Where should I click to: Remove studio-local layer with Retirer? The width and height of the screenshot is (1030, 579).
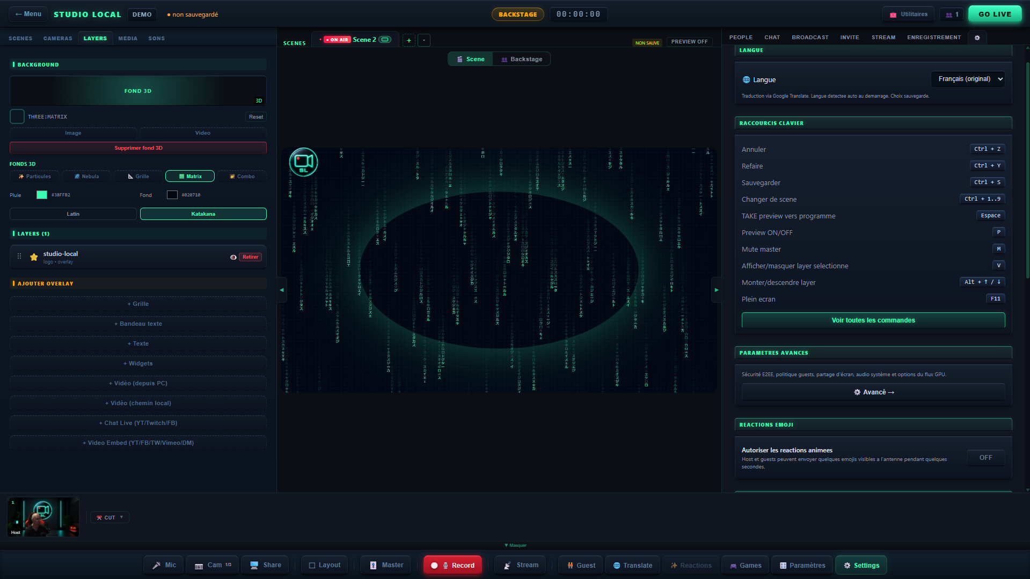[250, 257]
